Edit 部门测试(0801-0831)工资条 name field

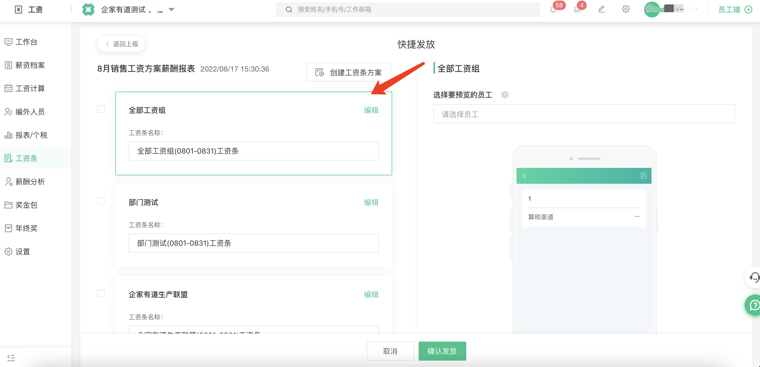pyautogui.click(x=254, y=243)
